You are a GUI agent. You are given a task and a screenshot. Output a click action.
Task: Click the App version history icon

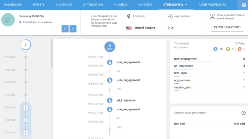(170, 16)
